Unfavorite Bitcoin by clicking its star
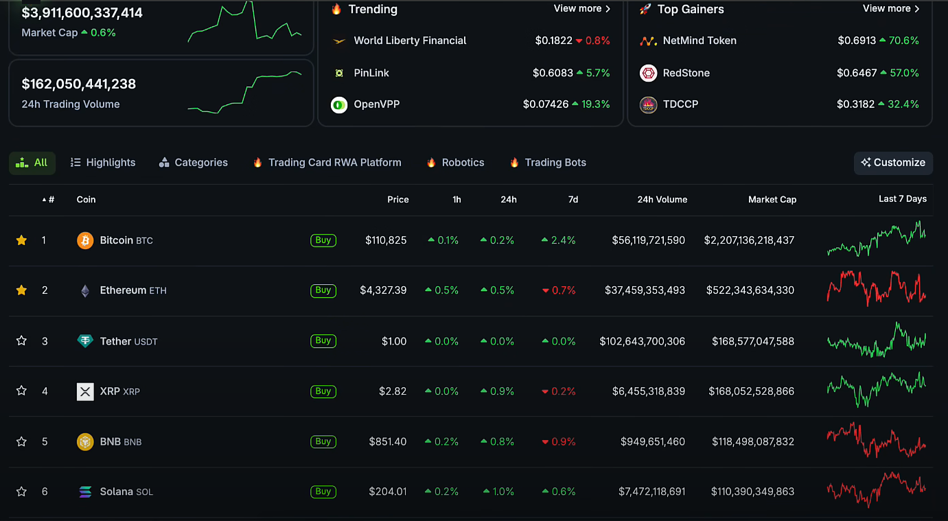 [21, 240]
